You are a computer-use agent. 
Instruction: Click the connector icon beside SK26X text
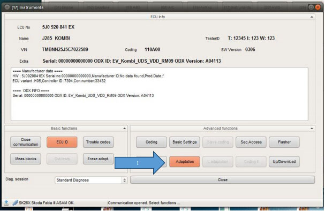(15, 203)
